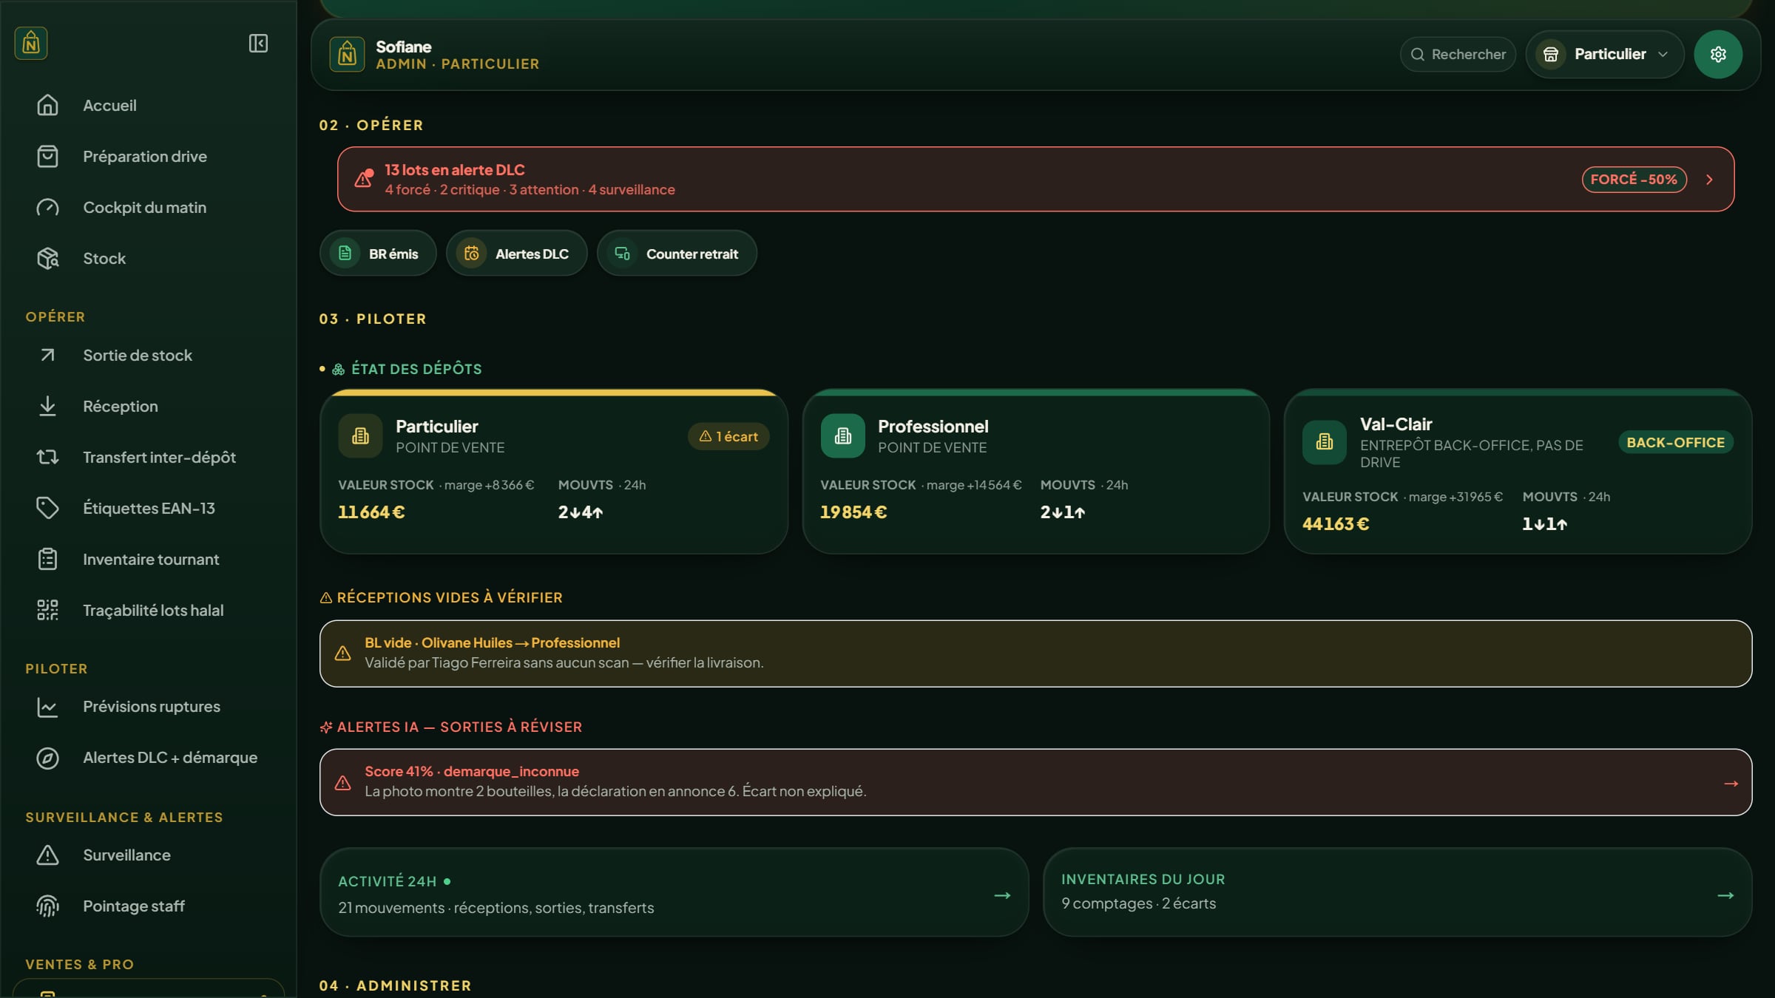The width and height of the screenshot is (1775, 998).
Task: Click the Pointage staff fingerprint icon
Action: pos(47,906)
